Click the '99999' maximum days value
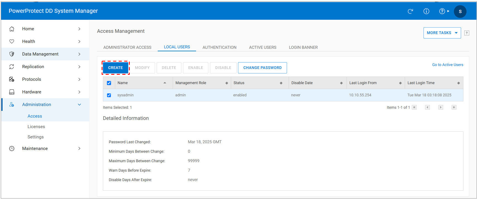477x199 pixels. (x=194, y=161)
